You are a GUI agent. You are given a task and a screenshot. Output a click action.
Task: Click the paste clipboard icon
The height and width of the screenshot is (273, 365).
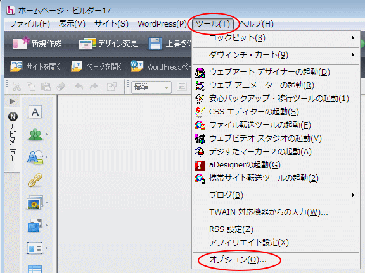point(46,87)
